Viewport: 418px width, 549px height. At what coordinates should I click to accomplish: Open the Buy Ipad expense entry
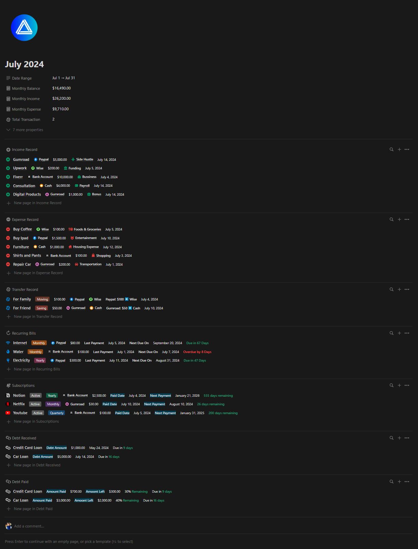20,238
